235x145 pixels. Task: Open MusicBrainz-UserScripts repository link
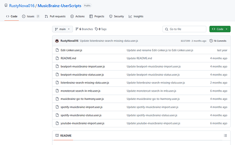(x=59, y=6)
